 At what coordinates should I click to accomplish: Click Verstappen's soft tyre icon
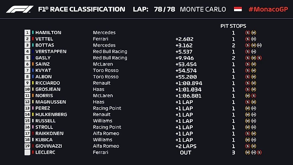pyautogui.click(x=248, y=52)
